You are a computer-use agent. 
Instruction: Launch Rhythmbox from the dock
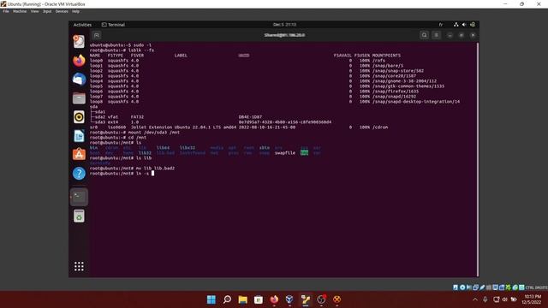coord(79,117)
